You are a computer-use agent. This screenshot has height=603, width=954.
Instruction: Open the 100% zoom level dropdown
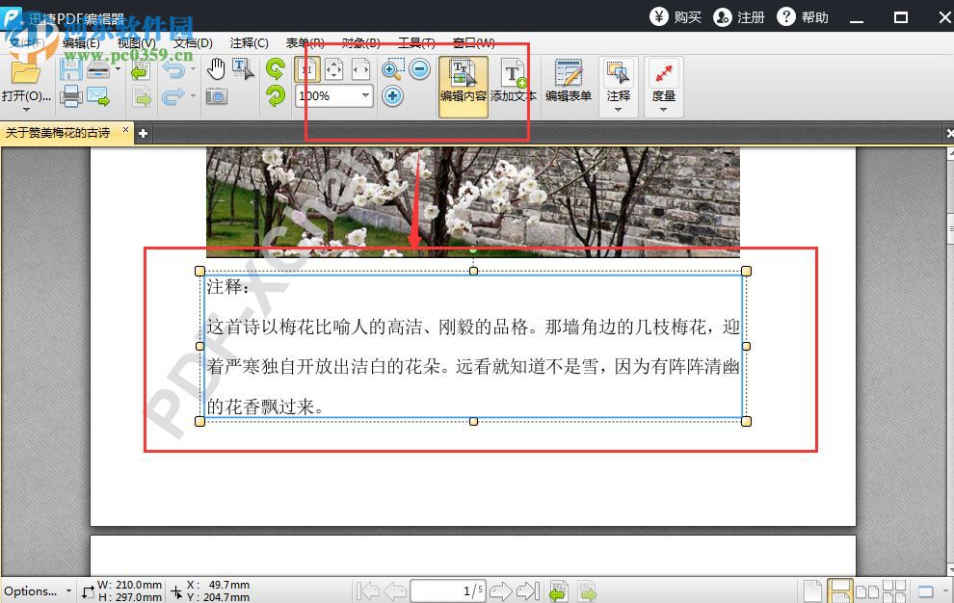tap(364, 95)
